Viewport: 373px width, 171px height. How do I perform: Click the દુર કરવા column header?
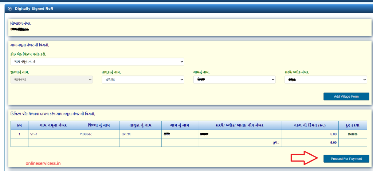352,125
